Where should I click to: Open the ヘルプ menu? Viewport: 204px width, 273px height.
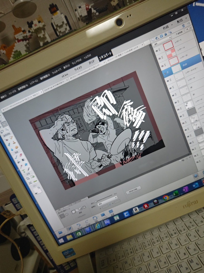[x=87, y=57]
